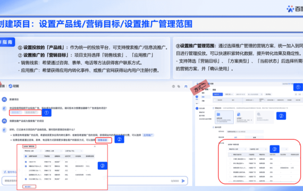
Task: Select the highlighted 销售线索 goal card
Action: (224, 117)
